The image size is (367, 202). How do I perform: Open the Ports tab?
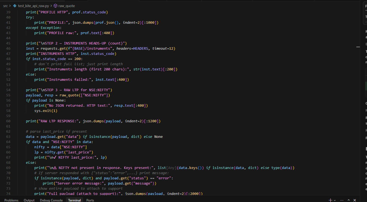(x=90, y=200)
